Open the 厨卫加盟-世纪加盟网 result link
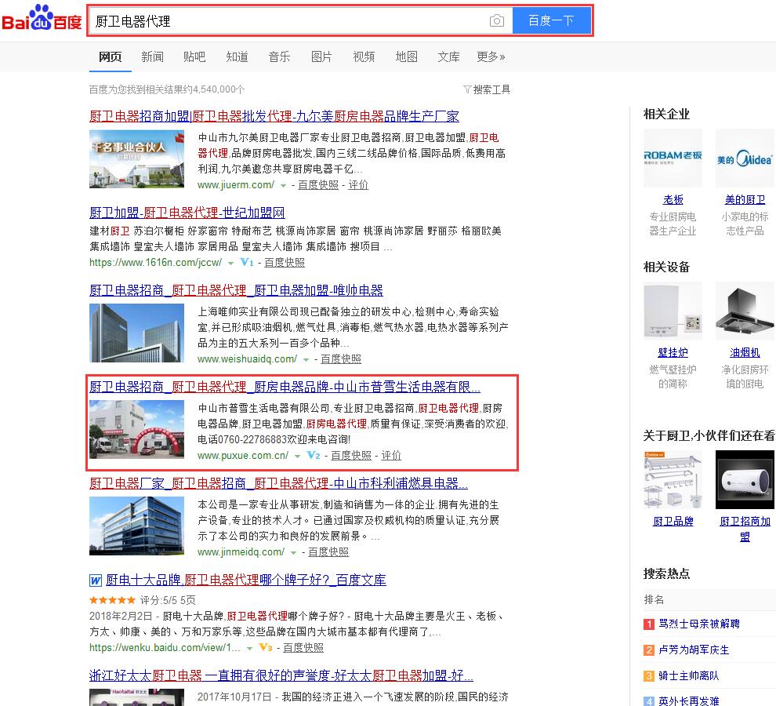Image resolution: width=776 pixels, height=706 pixels. 187,213
